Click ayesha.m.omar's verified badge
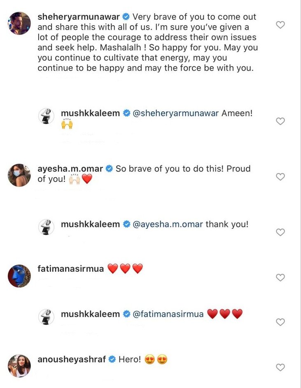This screenshot has height=388, width=301. pyautogui.click(x=109, y=169)
